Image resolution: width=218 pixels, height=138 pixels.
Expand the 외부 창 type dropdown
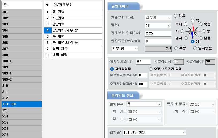[125, 49]
